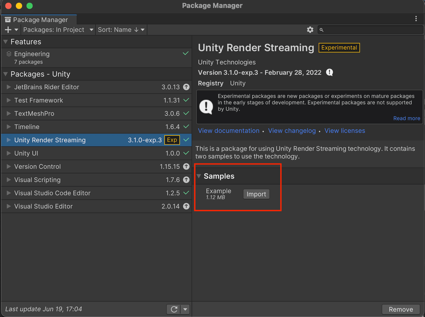Click the 'Last update Jun 19, 17:04' status text
Viewport: 425px width, 317px height.
pos(44,309)
